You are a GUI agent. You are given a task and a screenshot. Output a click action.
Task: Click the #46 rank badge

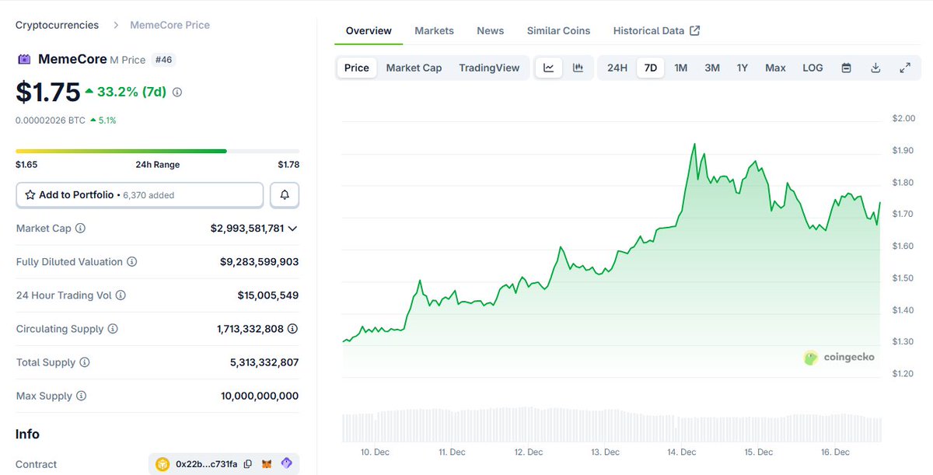pos(163,59)
